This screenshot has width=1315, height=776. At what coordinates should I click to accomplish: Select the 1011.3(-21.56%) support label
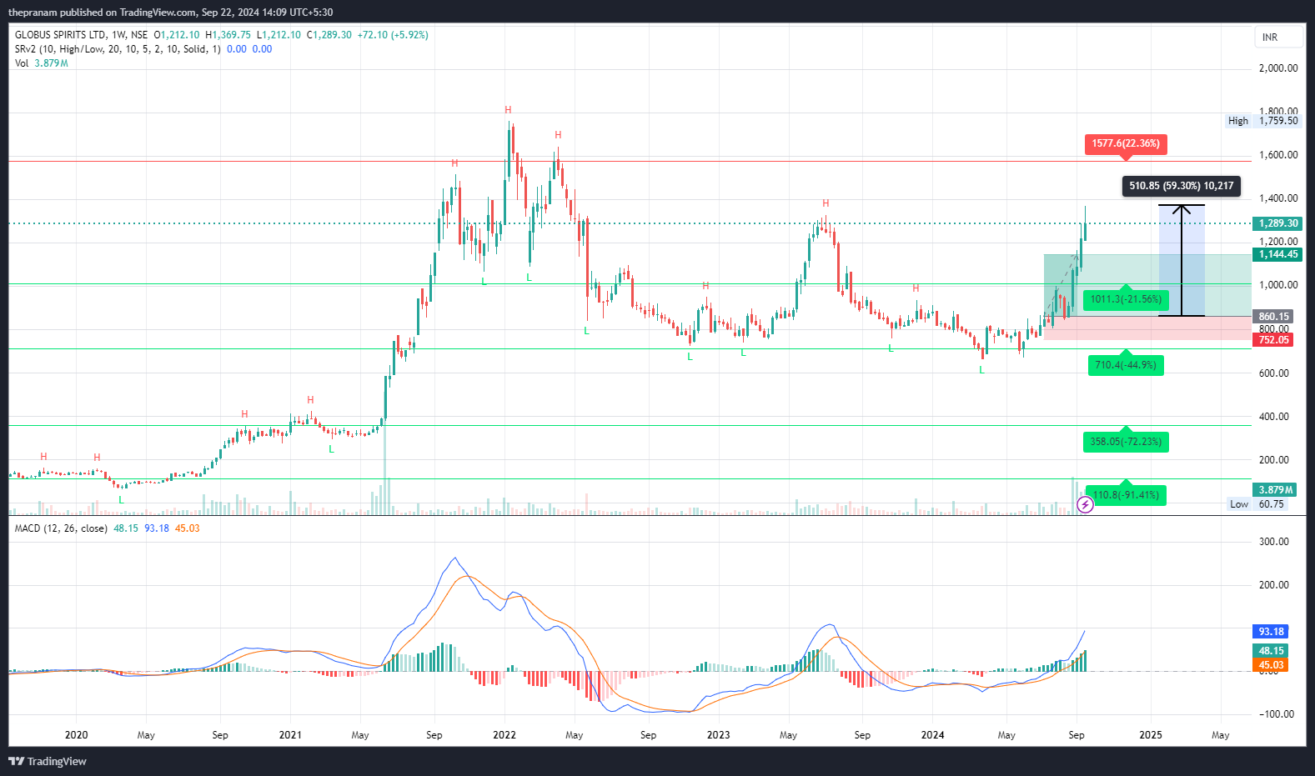pyautogui.click(x=1126, y=299)
